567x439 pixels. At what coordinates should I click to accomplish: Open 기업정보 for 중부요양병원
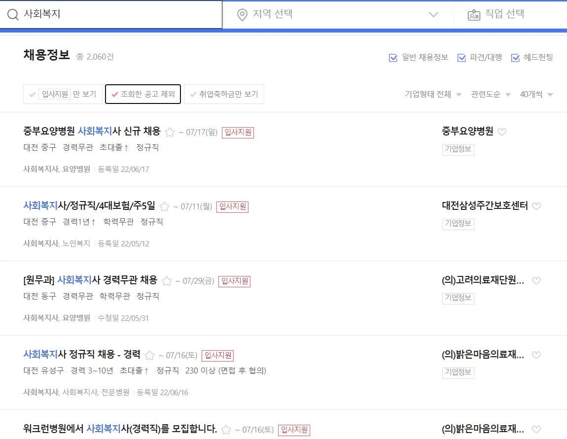tap(458, 149)
